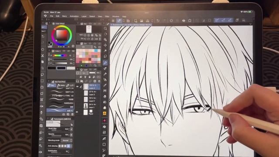279x157 pixels.
Task: Click the Clear circle icon in command bar
Action: click(x=171, y=20)
